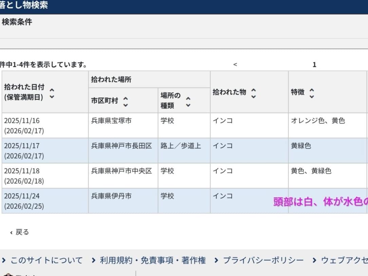Sort the 場所の種類 column
Viewport: 368px width, 276px height.
tap(188, 101)
